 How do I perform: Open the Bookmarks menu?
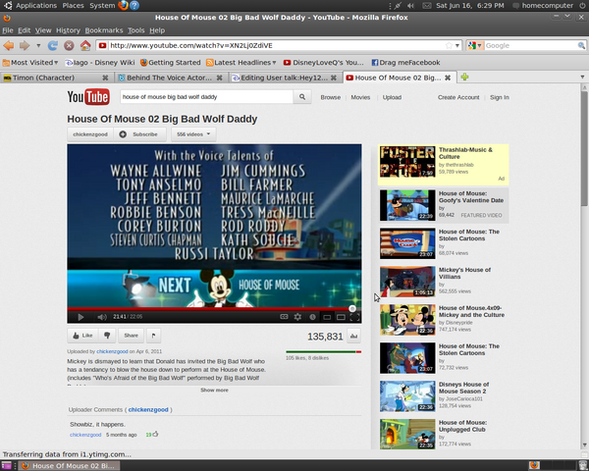[x=104, y=30]
